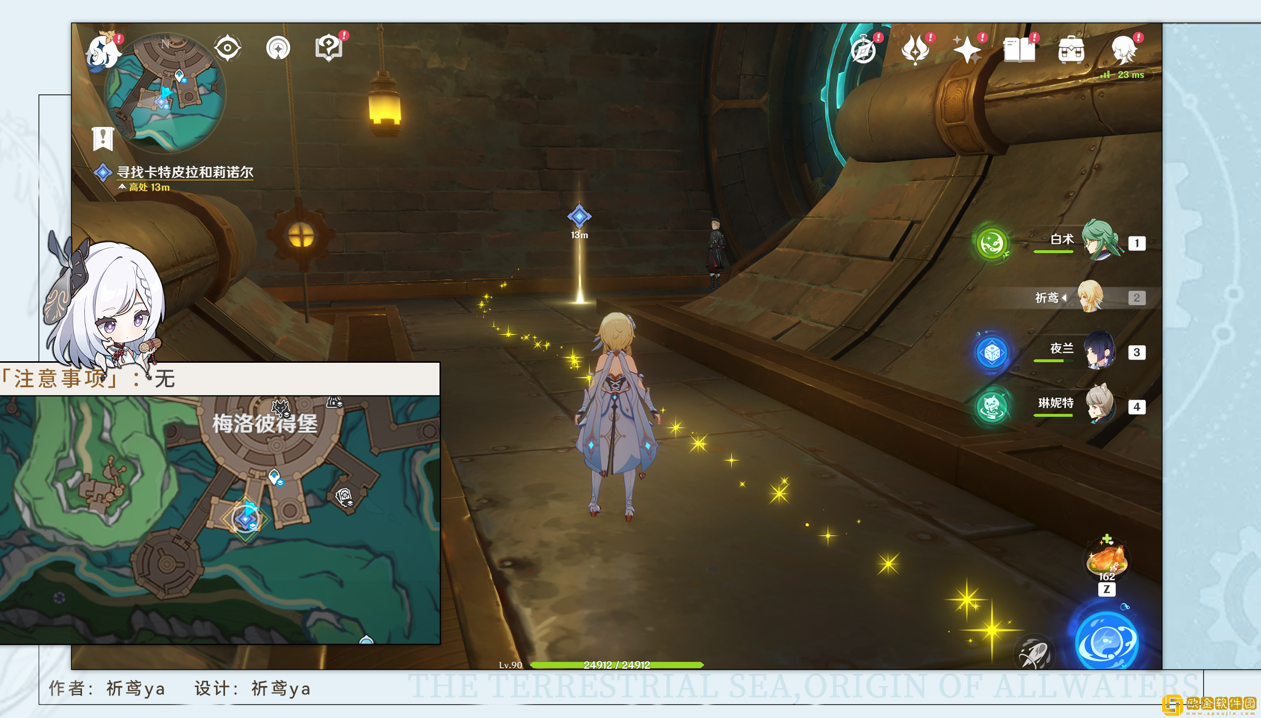Use the roast chicken food item
Screen dimensions: 1261x718
(x=1106, y=559)
